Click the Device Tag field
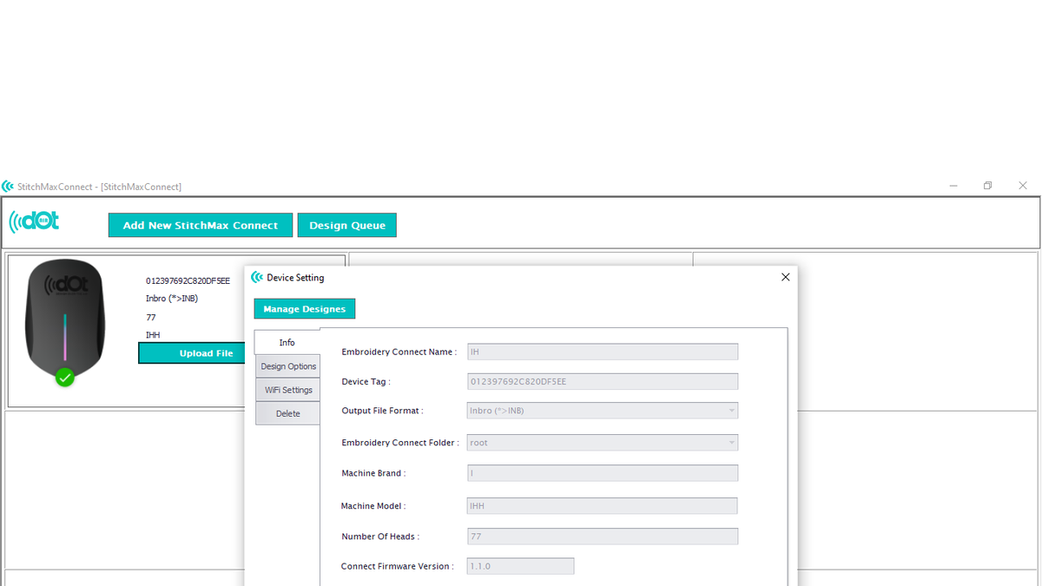Screen dimensions: 1042x586 (x=603, y=381)
